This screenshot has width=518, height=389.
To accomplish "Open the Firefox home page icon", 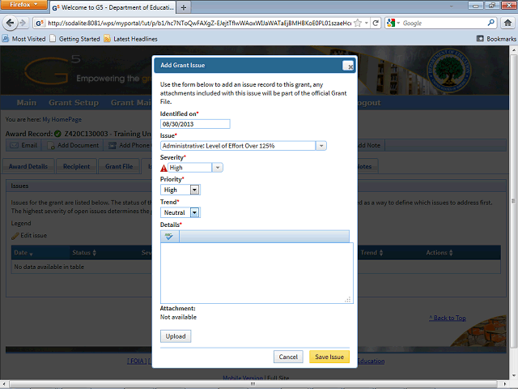I will tap(507, 23).
